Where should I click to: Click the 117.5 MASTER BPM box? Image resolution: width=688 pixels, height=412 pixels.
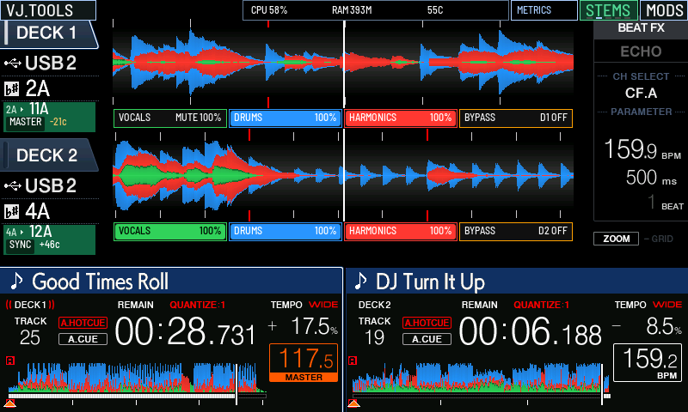point(304,363)
